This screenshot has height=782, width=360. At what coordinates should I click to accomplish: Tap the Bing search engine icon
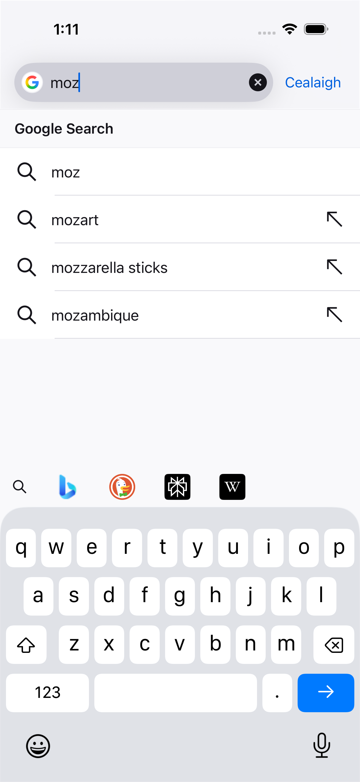67,487
